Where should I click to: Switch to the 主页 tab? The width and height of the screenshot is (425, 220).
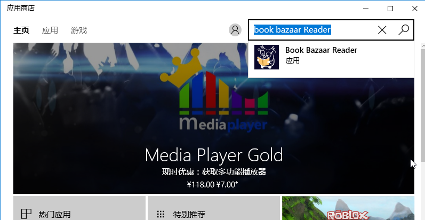21,30
